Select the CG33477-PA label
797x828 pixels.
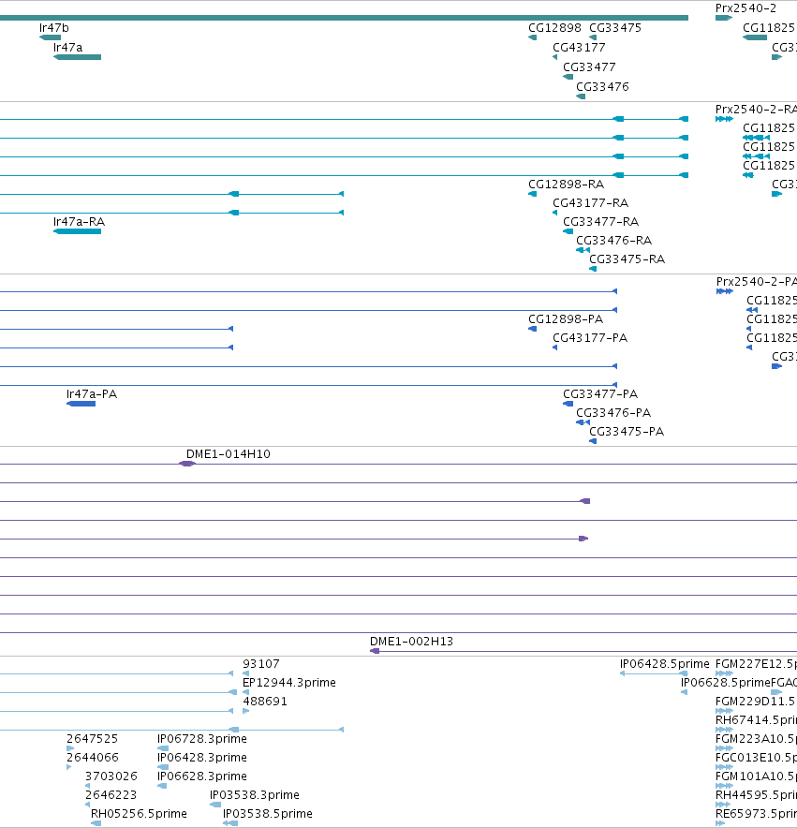click(x=600, y=394)
